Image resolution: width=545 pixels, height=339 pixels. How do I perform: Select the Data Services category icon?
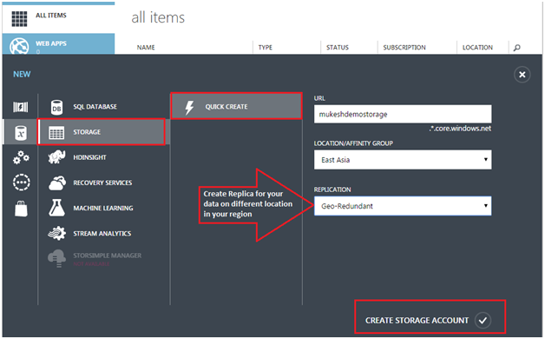(x=21, y=133)
